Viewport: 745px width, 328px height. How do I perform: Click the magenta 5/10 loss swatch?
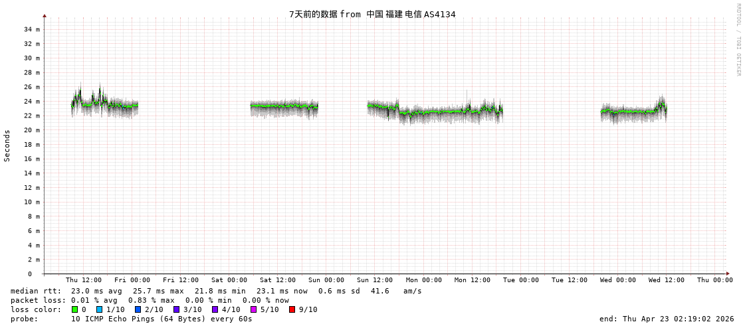[253, 309]
